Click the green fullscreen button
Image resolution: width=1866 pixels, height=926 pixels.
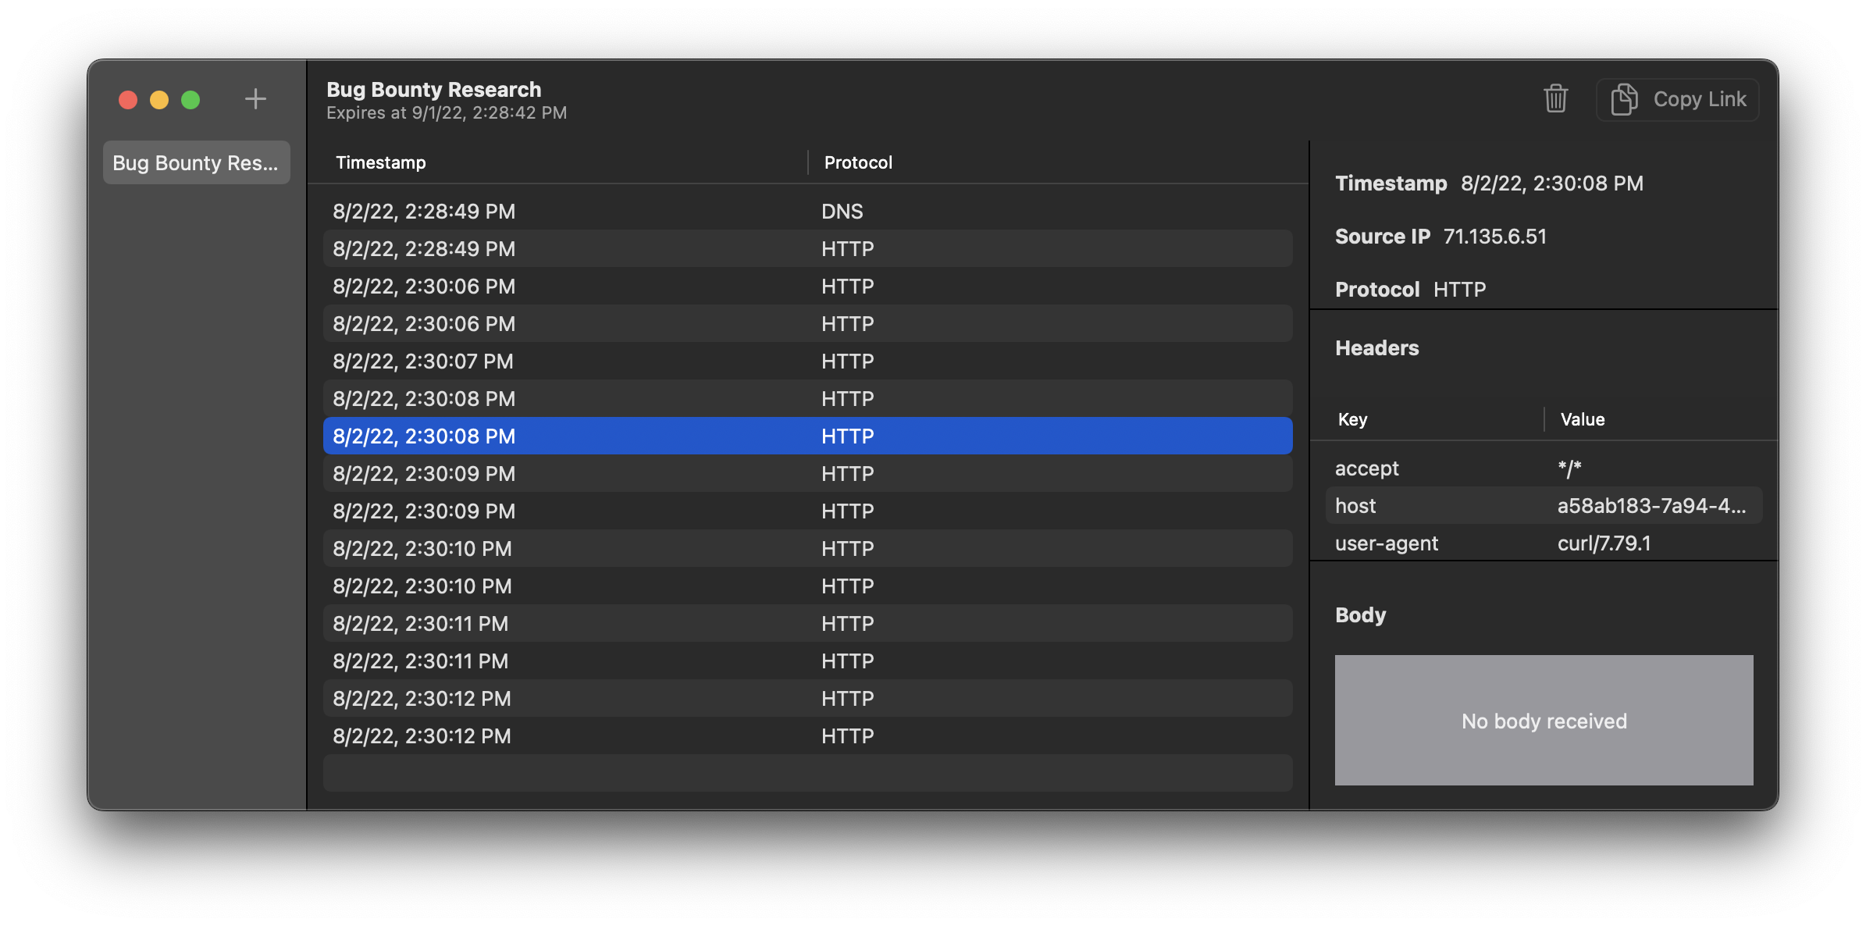191,100
